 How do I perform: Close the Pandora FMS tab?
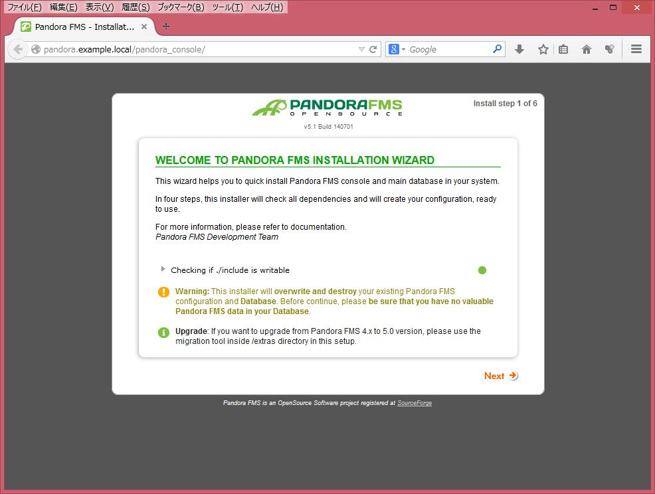144,27
